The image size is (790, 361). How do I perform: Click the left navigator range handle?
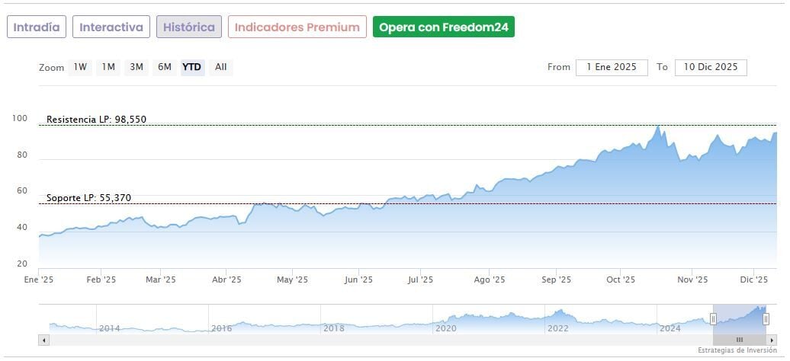(x=714, y=319)
